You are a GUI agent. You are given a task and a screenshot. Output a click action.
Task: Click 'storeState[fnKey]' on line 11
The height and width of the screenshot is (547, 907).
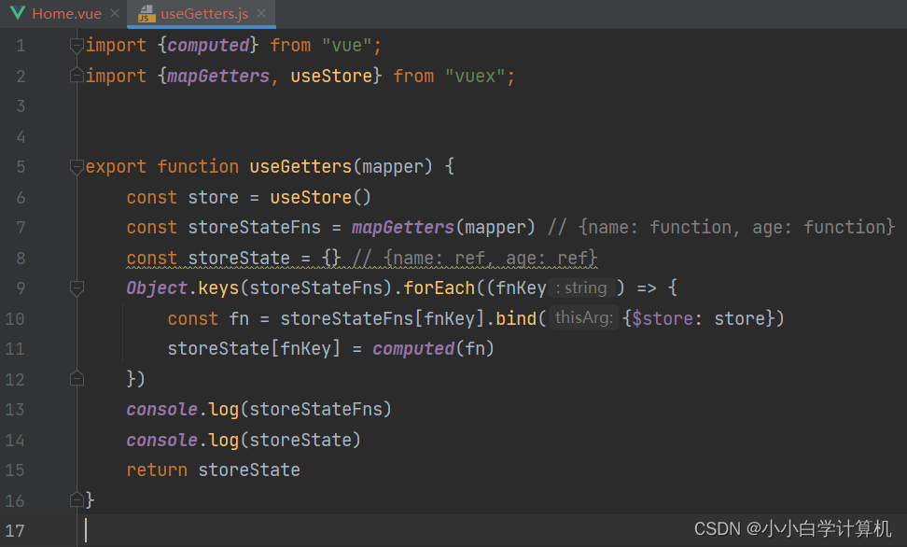point(254,348)
